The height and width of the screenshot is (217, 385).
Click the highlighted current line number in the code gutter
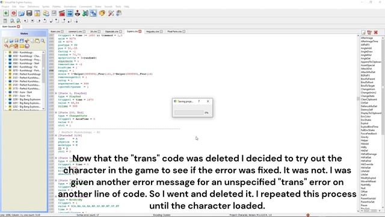[51, 71]
